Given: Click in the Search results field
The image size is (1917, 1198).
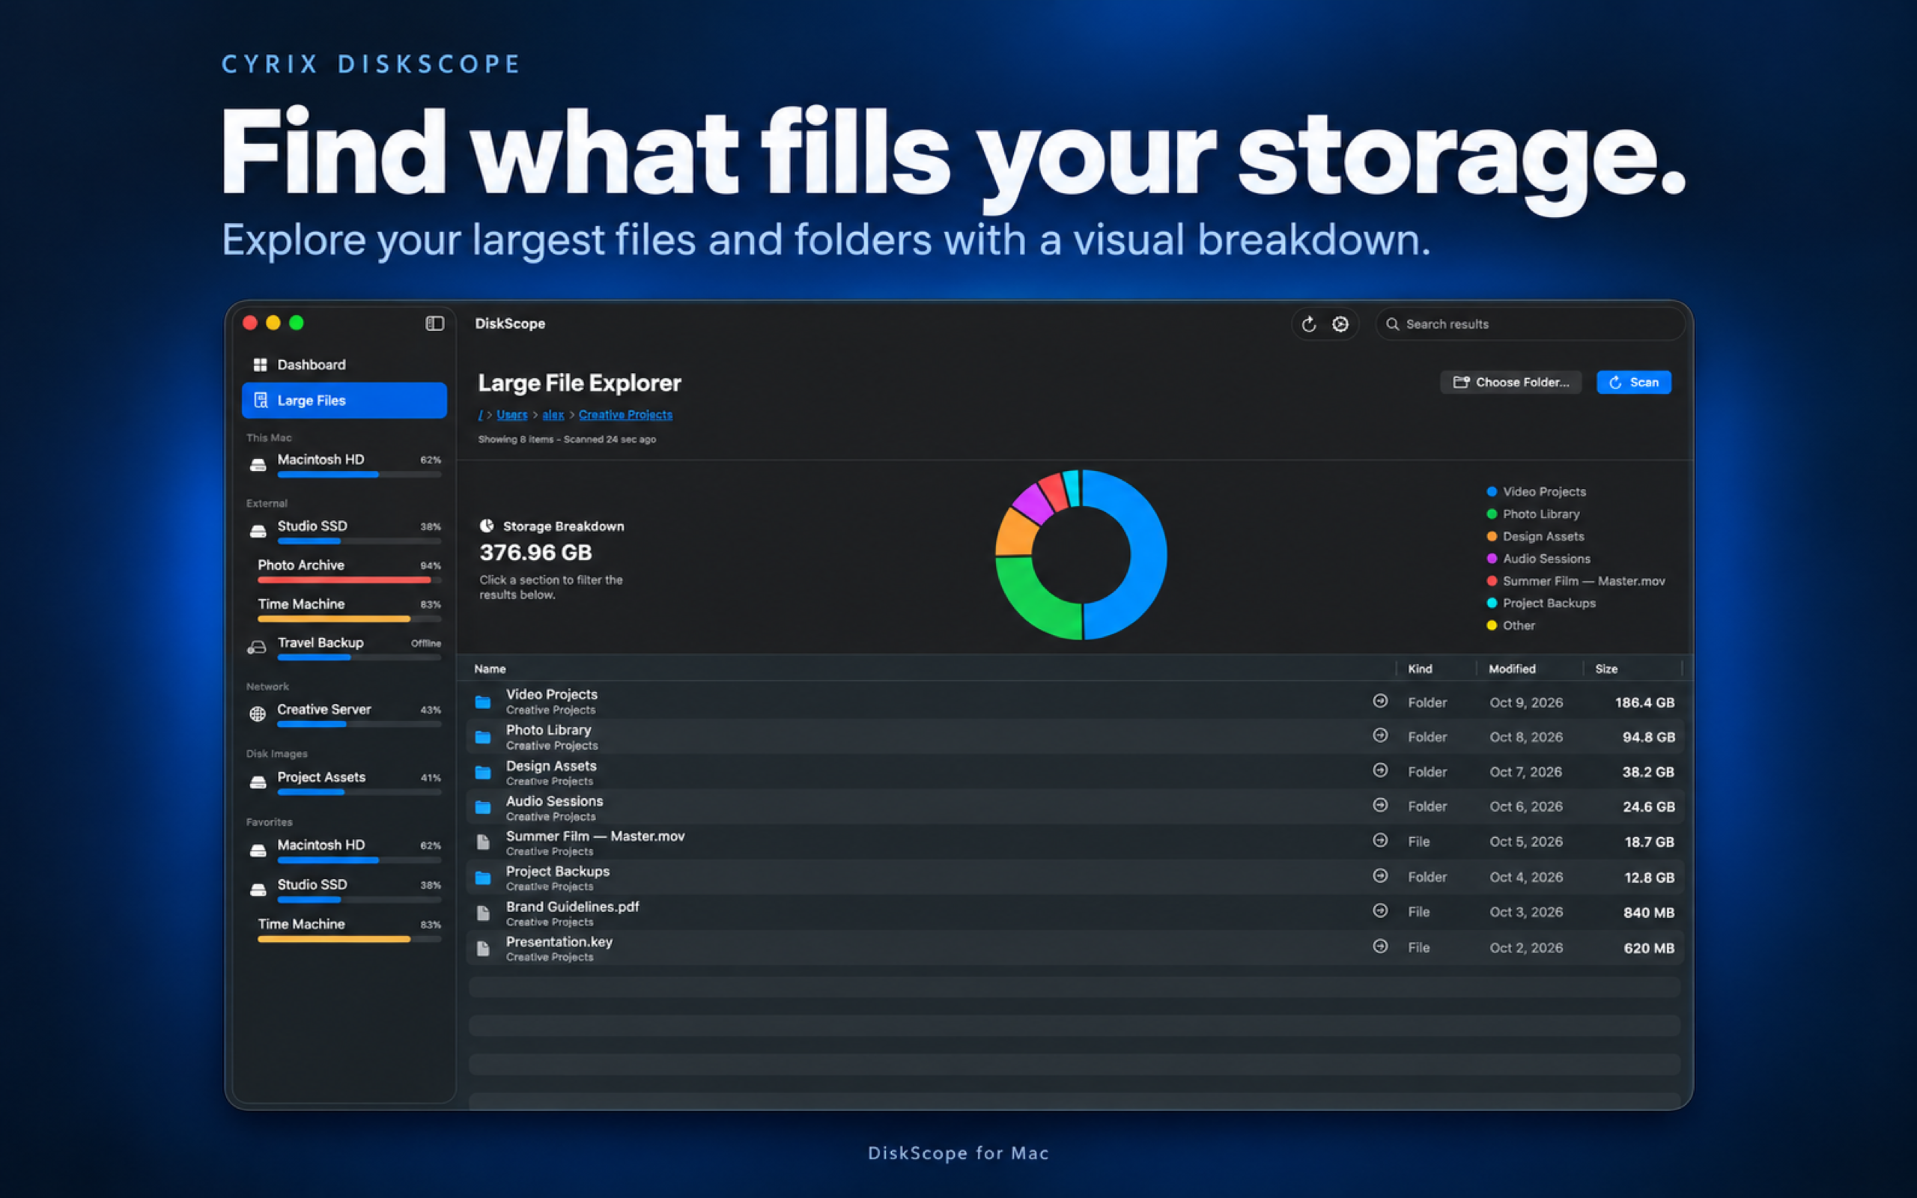Looking at the screenshot, I should (x=1529, y=324).
